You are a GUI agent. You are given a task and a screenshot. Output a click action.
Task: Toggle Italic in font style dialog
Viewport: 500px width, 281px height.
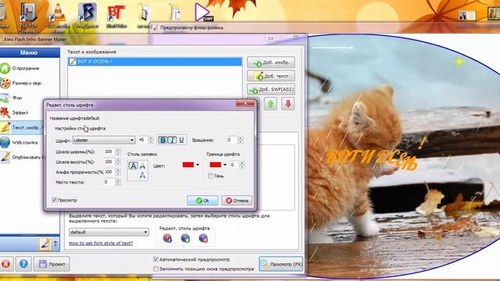[x=172, y=140]
